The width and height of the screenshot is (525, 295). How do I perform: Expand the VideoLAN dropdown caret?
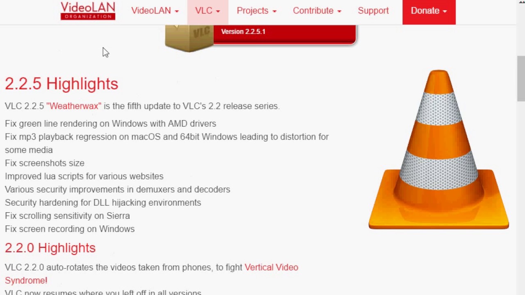(x=177, y=11)
